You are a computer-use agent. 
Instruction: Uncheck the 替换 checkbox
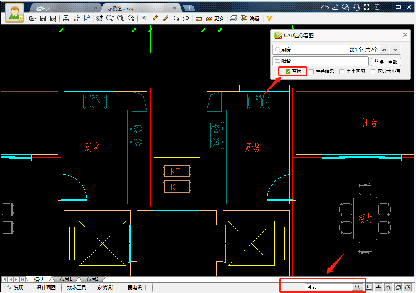288,72
